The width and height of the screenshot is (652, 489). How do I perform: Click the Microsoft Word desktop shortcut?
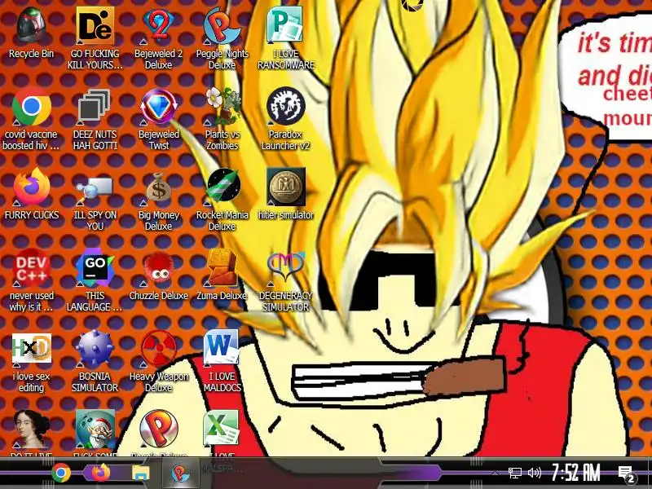(x=221, y=348)
